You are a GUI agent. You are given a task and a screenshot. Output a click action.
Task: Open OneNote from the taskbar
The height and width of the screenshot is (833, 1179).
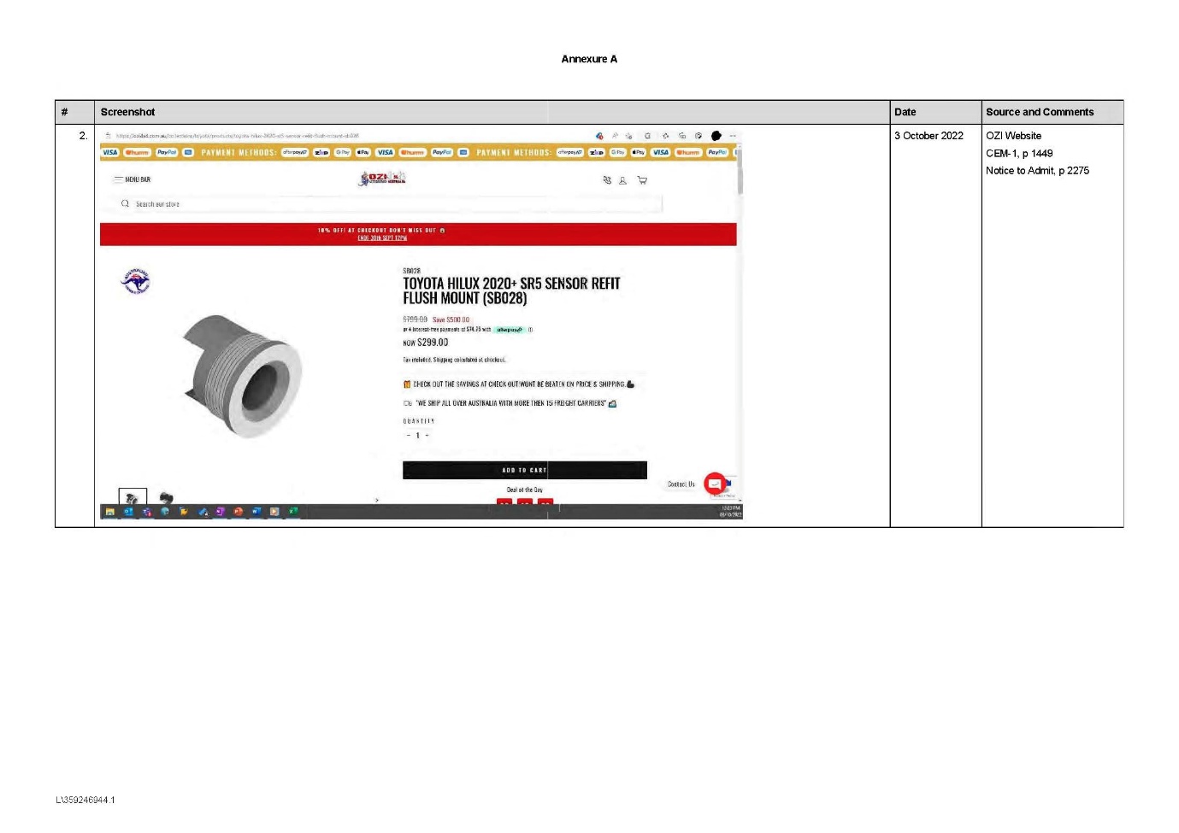[220, 512]
